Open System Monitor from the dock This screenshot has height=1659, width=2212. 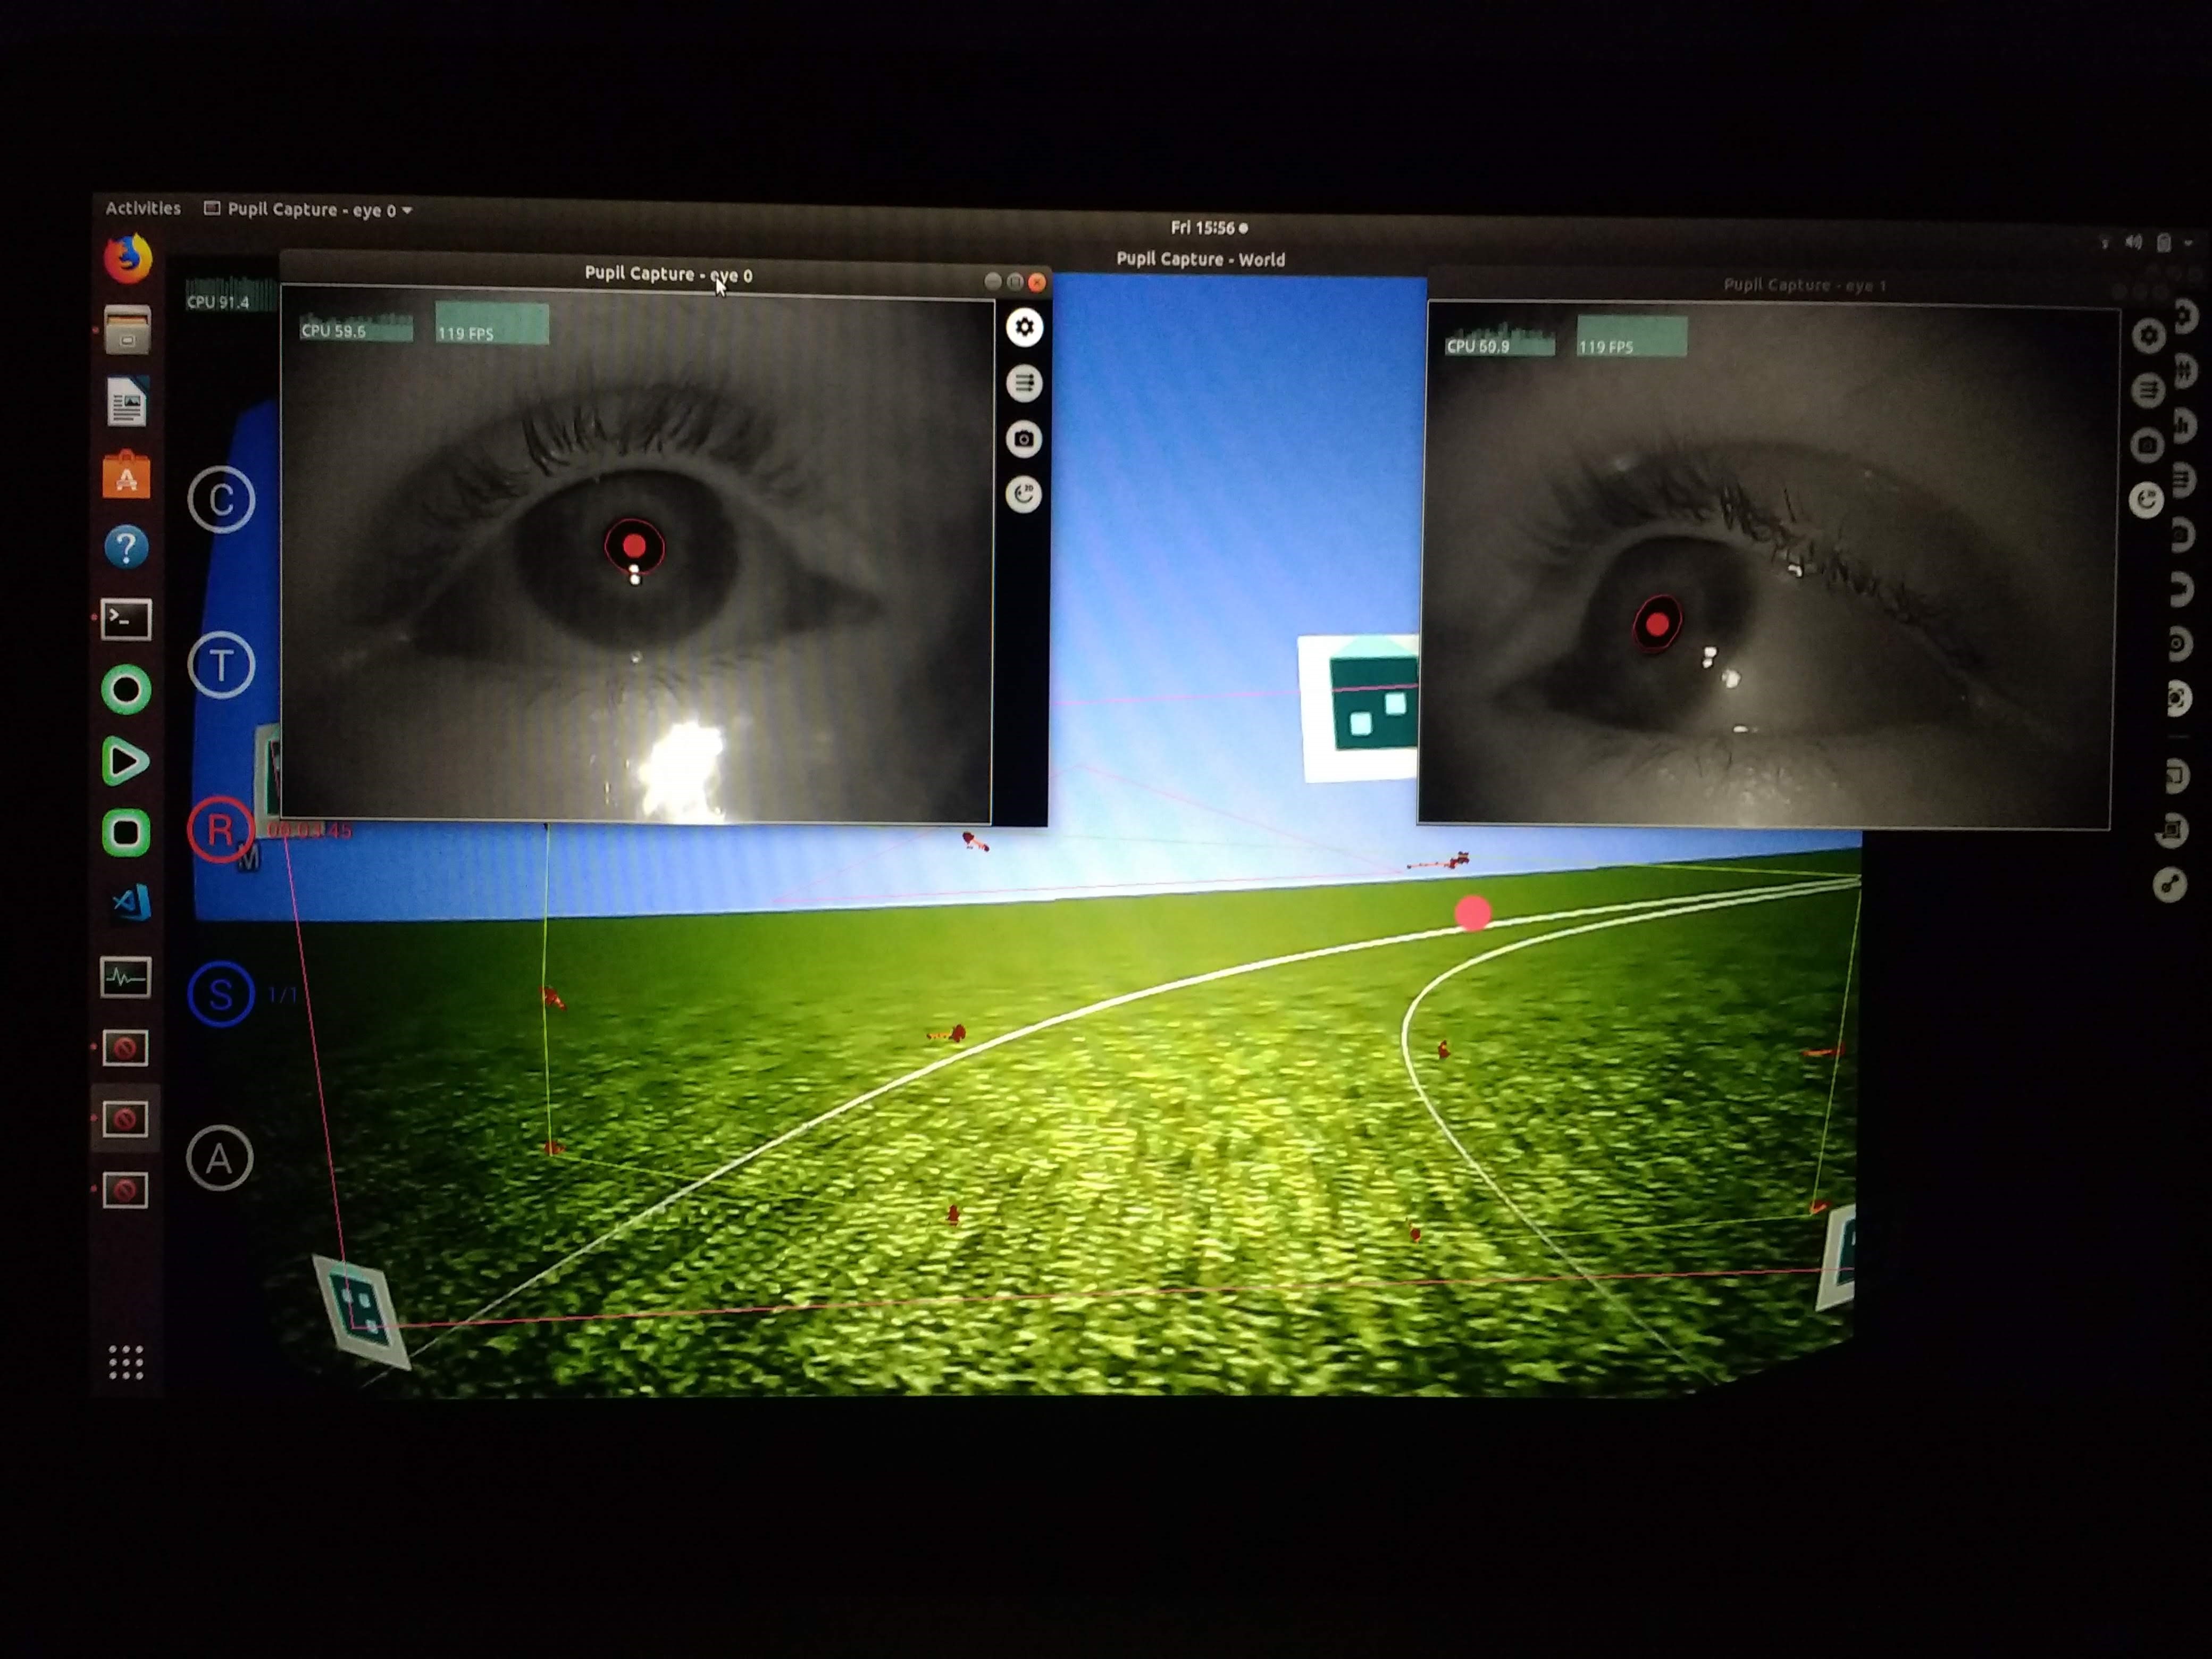click(x=125, y=977)
